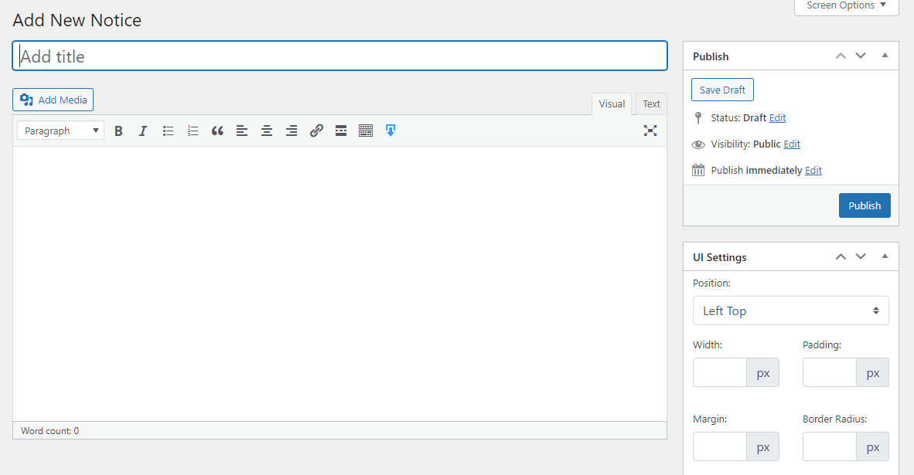Viewport: 914px width, 475px height.
Task: Publish the notice
Action: point(864,205)
